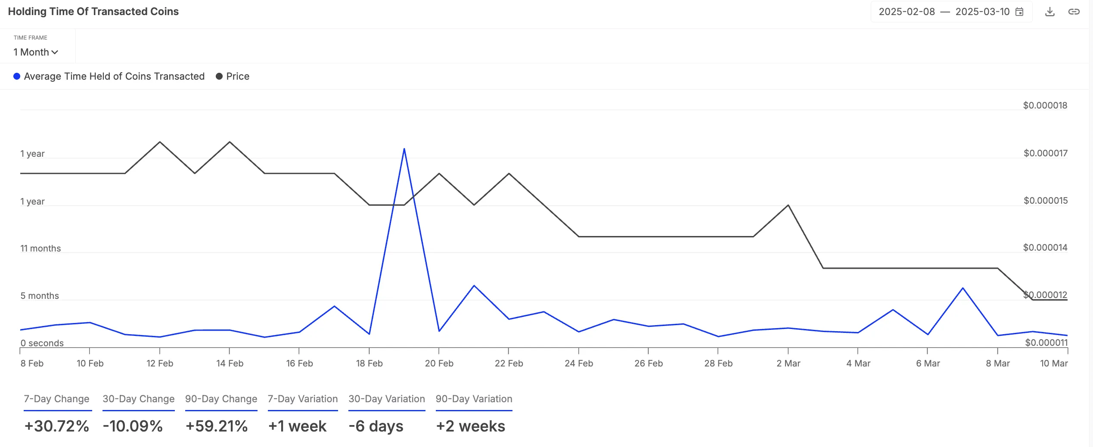The height and width of the screenshot is (447, 1093).
Task: Toggle Average Time Held series blue dot
Action: coord(17,76)
